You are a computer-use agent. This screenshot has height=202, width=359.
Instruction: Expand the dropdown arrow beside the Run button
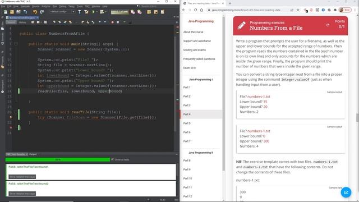(x=96, y=12)
